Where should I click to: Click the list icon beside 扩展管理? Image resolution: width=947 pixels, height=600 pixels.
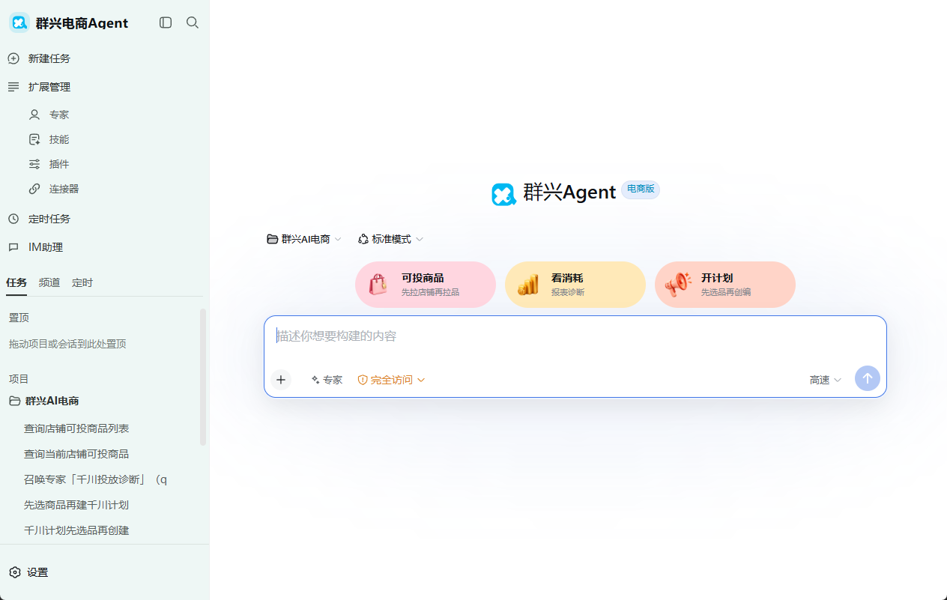click(x=13, y=87)
